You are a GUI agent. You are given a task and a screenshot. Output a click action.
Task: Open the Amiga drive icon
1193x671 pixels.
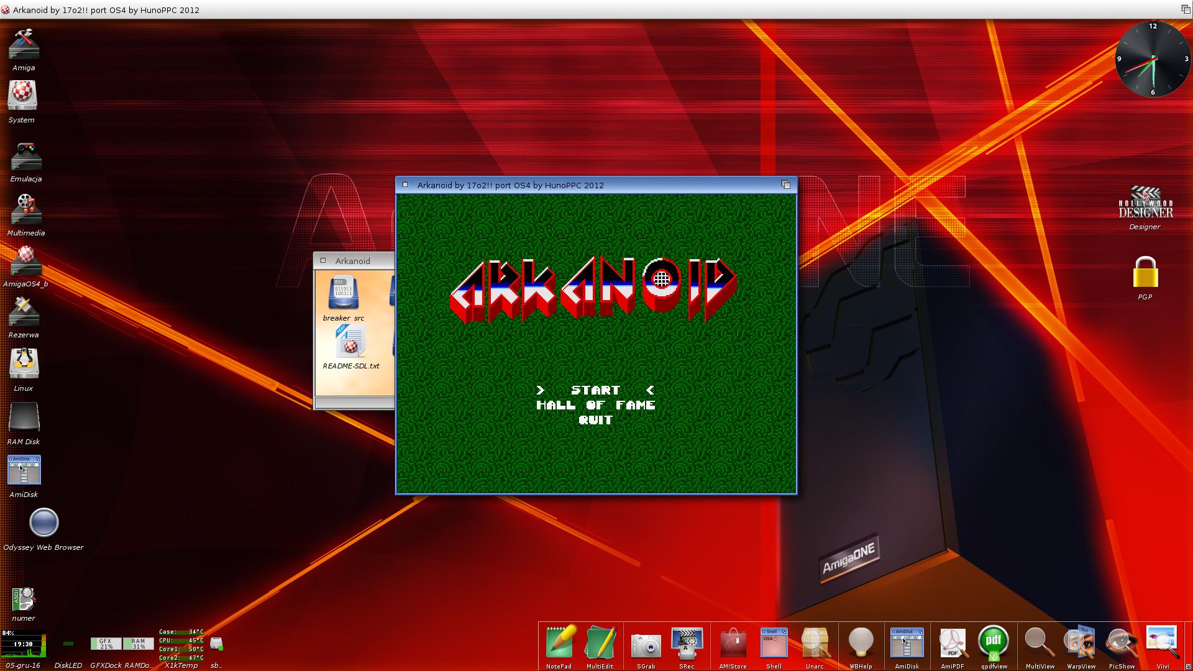pos(24,44)
